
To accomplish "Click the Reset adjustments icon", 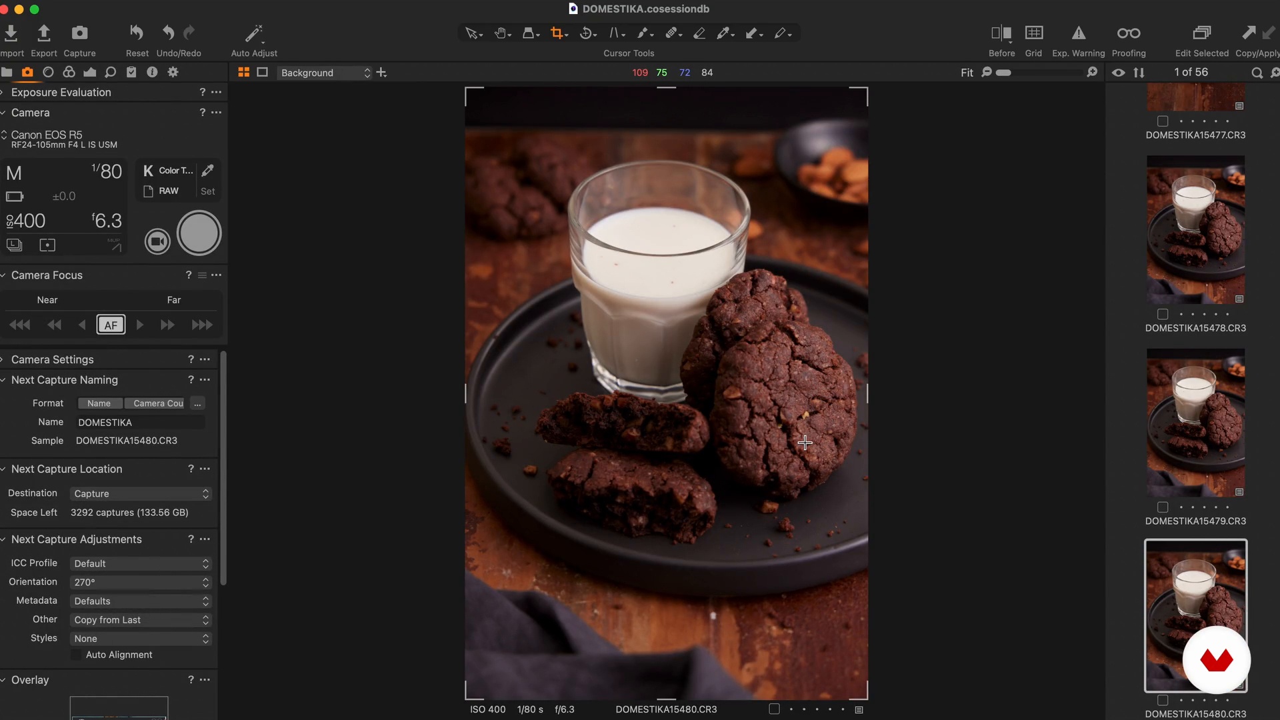I will tap(136, 33).
